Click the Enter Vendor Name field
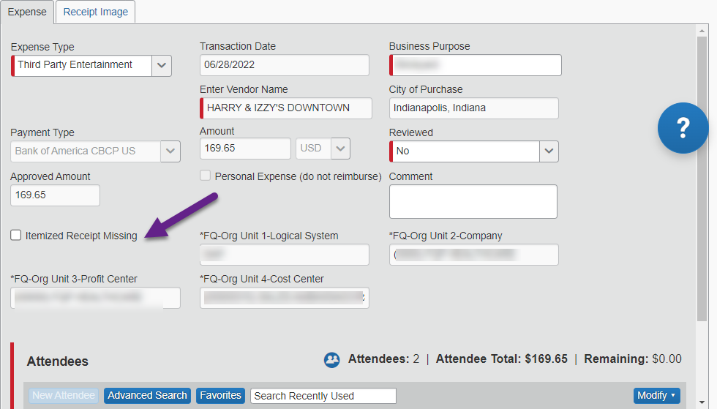This screenshot has height=409, width=717. pos(285,108)
